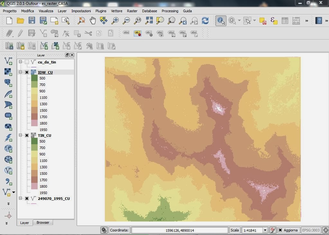The width and height of the screenshot is (329, 235).
Task: Refresh the map canvas
Action: pos(206,20)
